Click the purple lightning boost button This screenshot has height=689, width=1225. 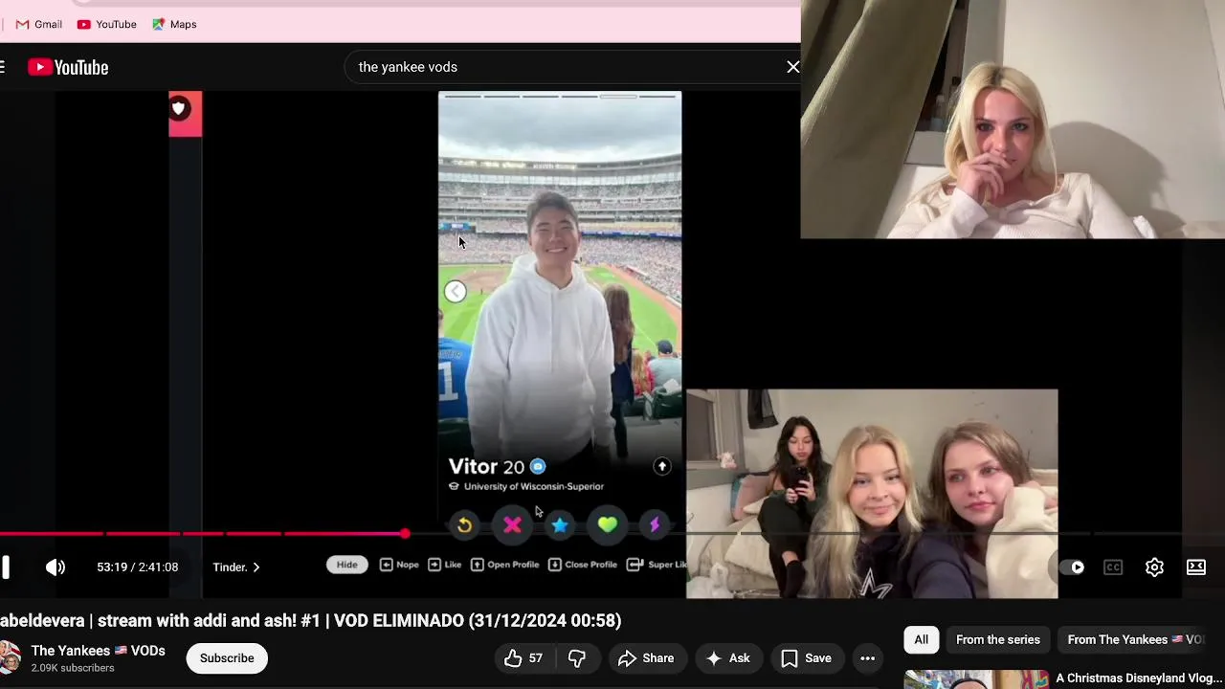tap(655, 524)
